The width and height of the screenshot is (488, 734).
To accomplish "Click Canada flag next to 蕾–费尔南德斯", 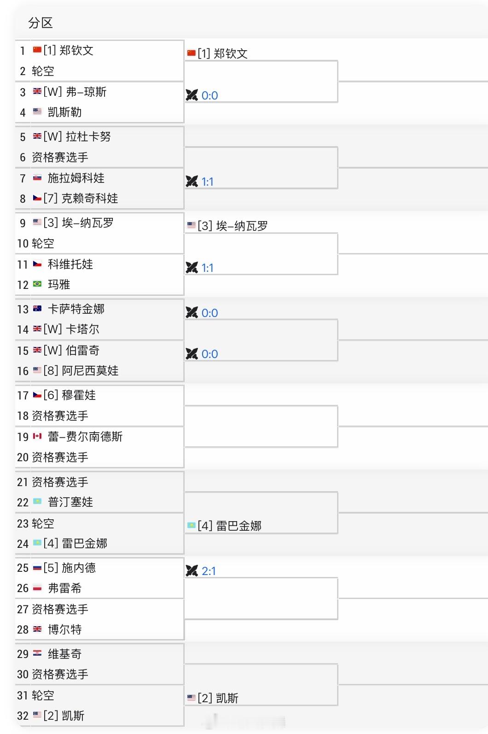I will tap(37, 436).
